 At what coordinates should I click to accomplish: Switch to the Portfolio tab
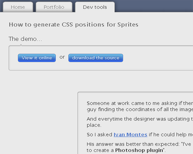[x=54, y=7]
